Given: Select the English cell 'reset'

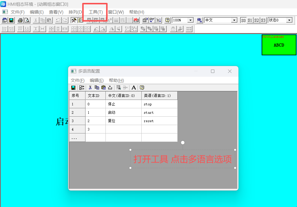Looking at the screenshot, I should pyautogui.click(x=159, y=121).
